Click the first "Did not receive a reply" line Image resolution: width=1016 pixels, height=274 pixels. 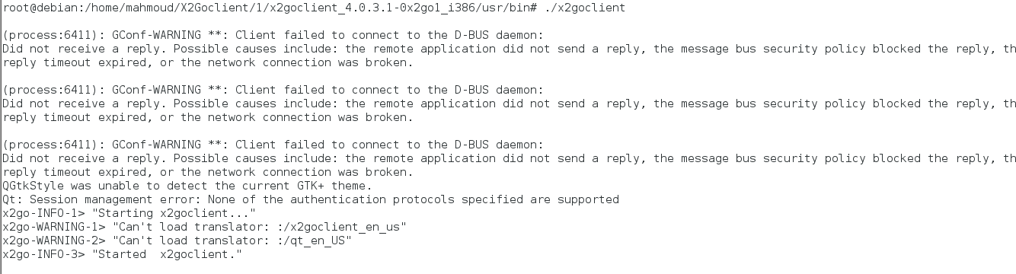coord(509,49)
